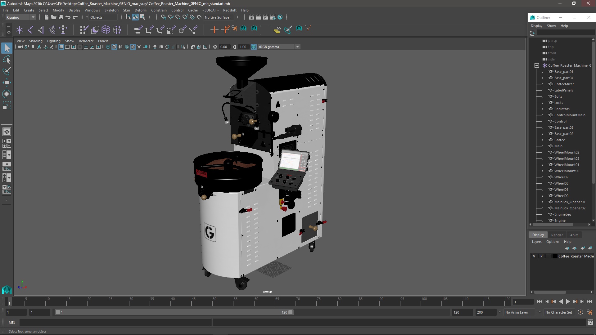The width and height of the screenshot is (596, 335).
Task: Toggle sRGB view transform button
Action: (254, 47)
